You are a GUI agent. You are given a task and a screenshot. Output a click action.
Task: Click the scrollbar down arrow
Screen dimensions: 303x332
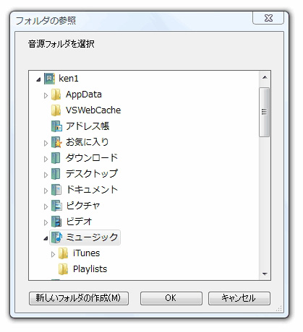coord(265,274)
